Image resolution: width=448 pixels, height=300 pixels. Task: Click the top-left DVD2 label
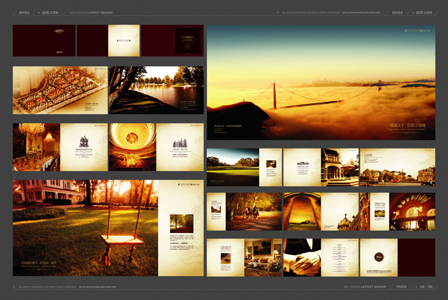24,13
